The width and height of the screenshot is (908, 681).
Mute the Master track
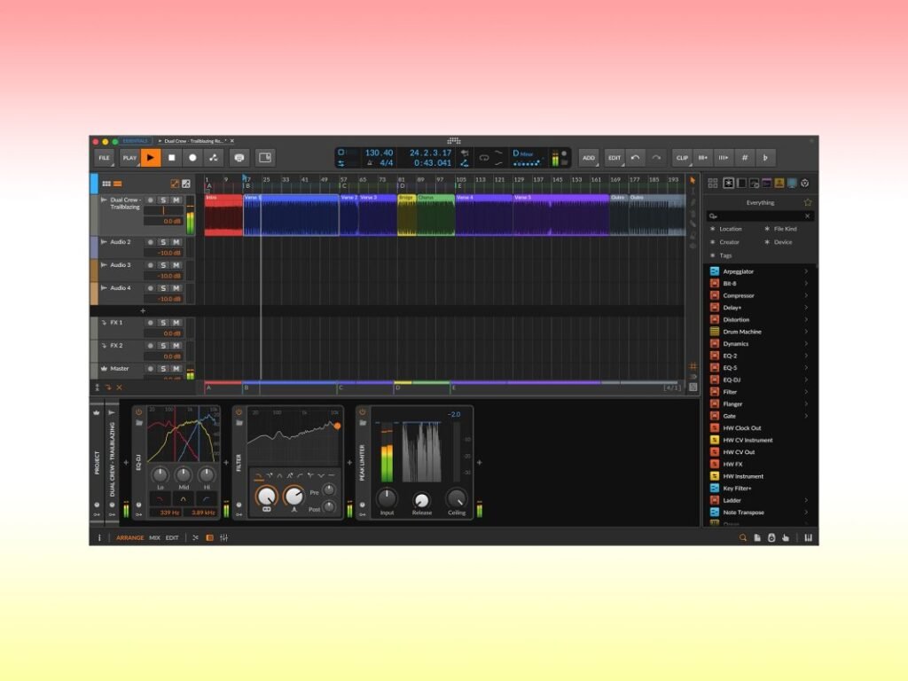pos(176,369)
